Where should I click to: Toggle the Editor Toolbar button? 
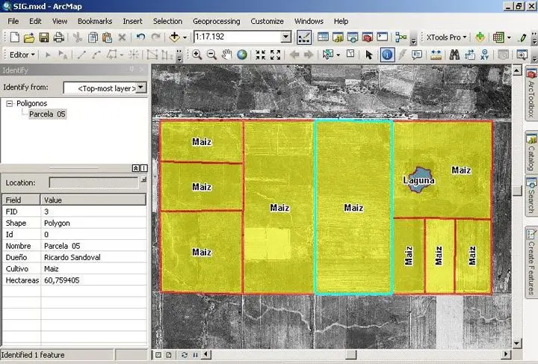tap(304, 37)
